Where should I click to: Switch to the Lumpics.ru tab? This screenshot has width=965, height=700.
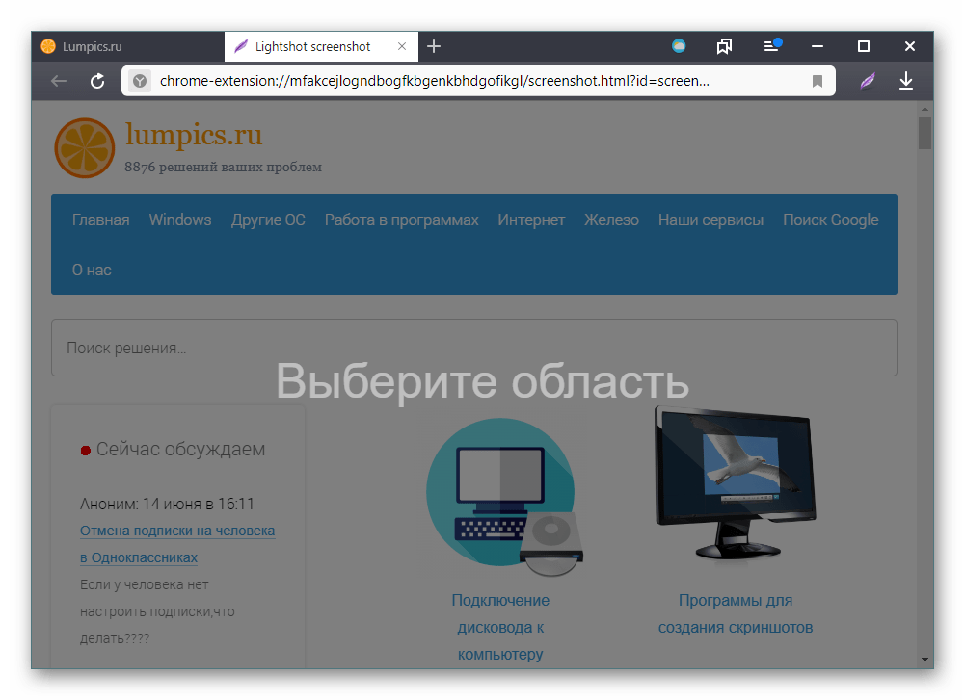125,46
